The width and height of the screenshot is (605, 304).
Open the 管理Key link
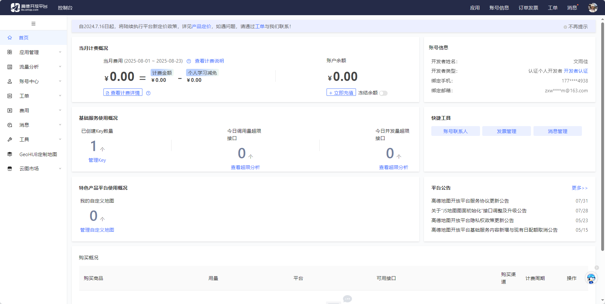pos(97,160)
